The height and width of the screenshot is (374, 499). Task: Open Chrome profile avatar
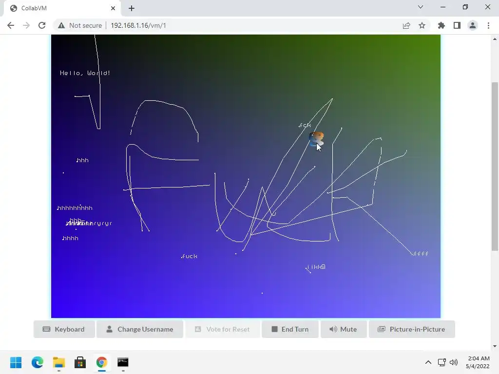tap(473, 25)
